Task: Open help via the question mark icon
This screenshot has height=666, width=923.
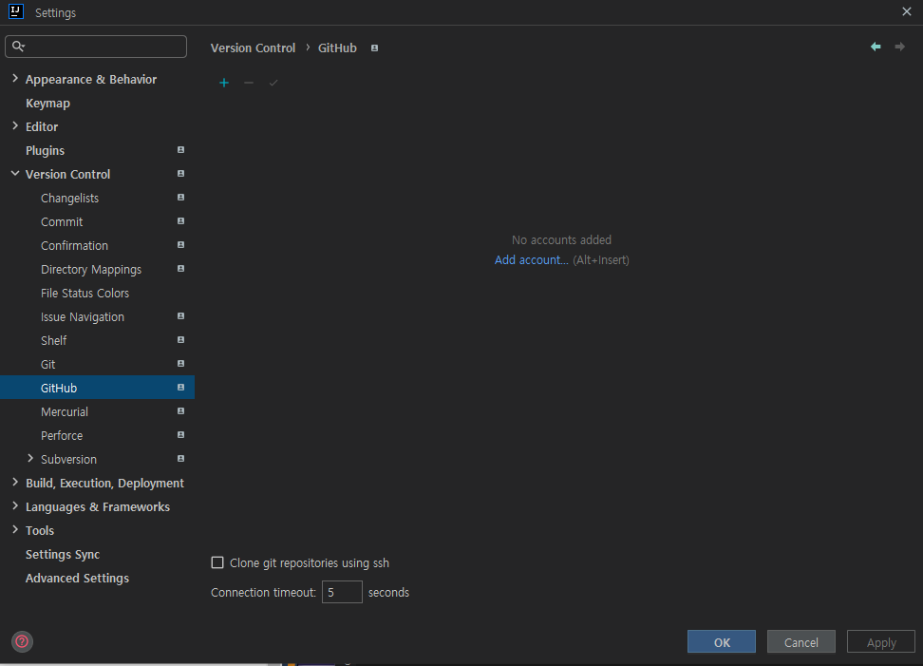Action: (x=22, y=641)
